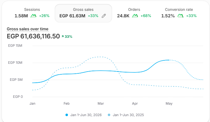Toggle the Jan 1–Jun 30, 2026 legend label

(86, 115)
